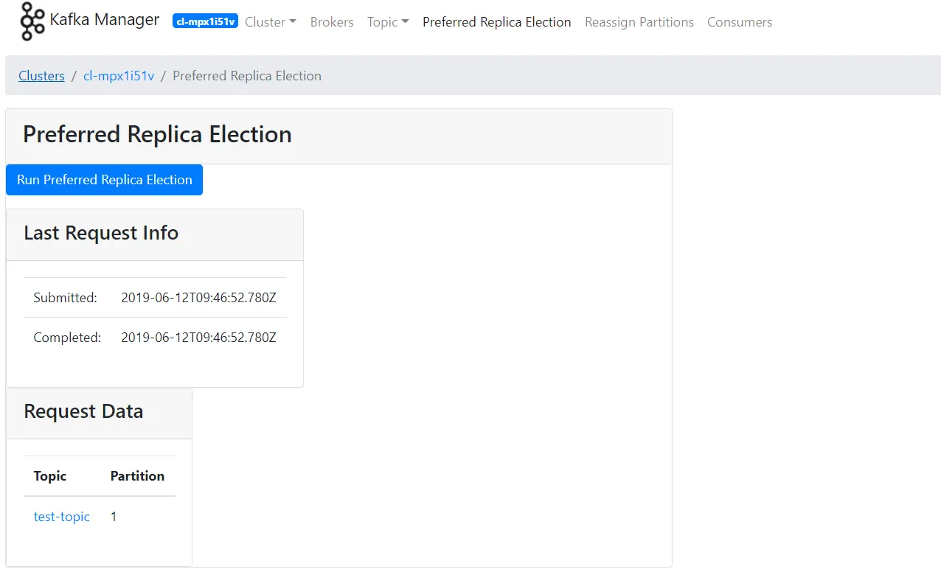Click Kafka Manager title text
This screenshot has height=586, width=941.
click(x=104, y=20)
